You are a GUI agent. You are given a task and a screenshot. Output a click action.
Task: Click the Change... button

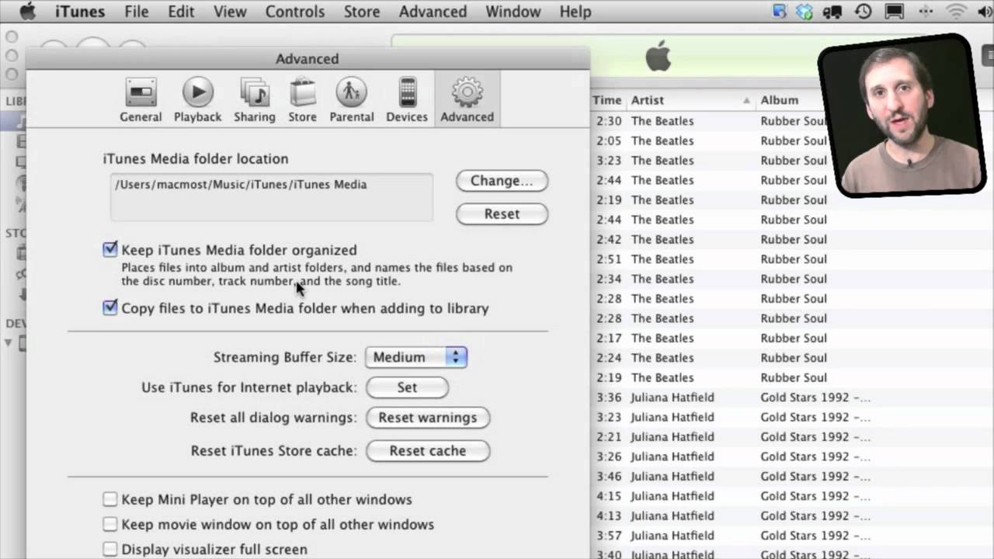click(502, 180)
